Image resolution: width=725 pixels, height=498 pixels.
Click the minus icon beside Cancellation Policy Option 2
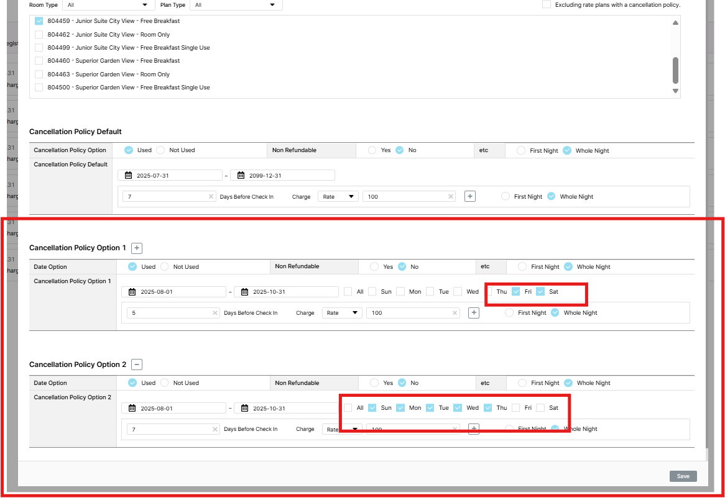pos(137,364)
